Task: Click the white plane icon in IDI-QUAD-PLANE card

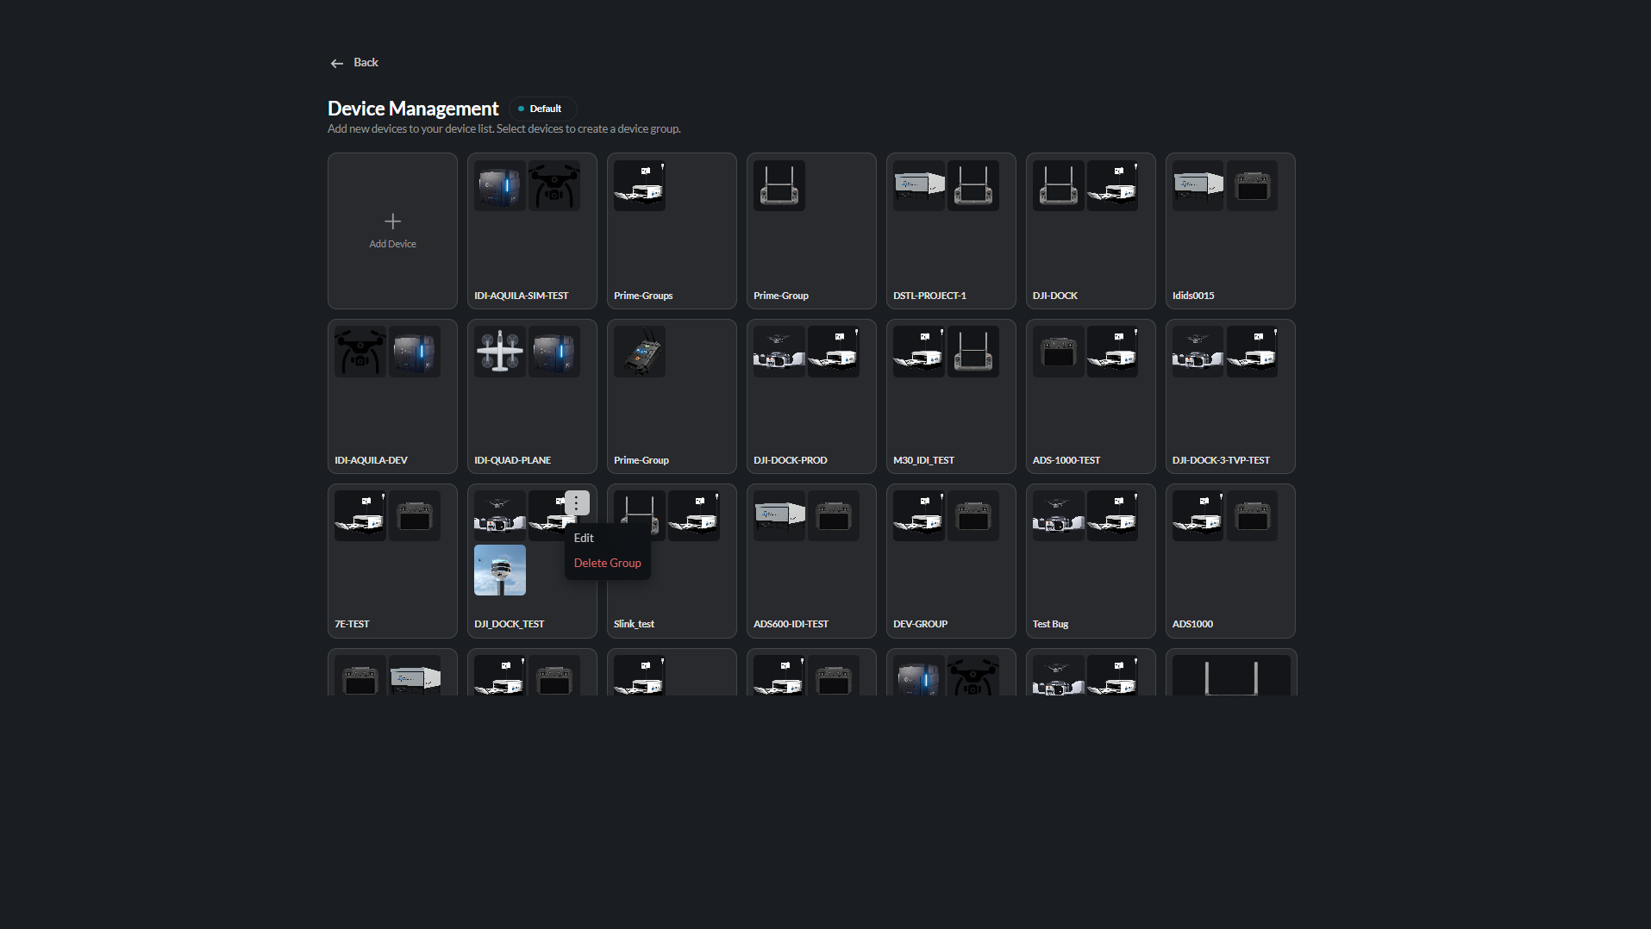Action: [x=500, y=351]
